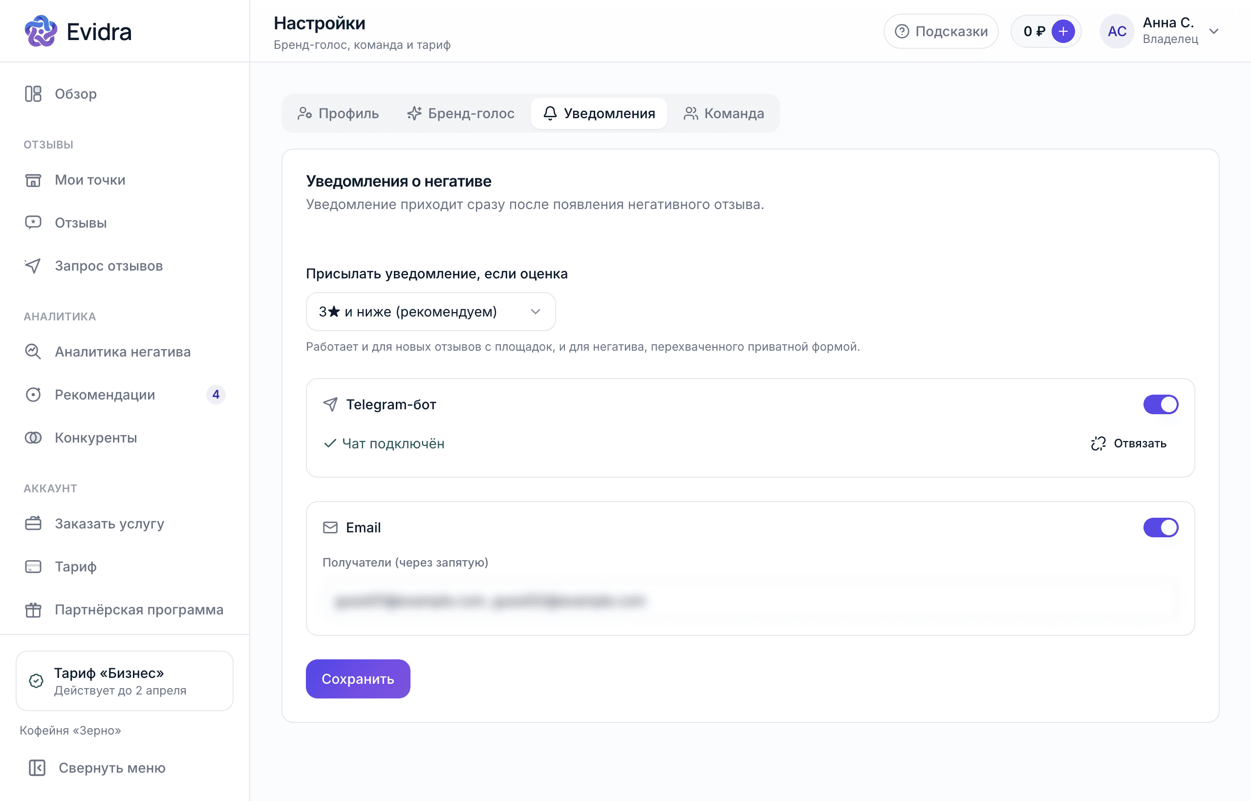The image size is (1251, 801).
Task: Click the Уведомления о негативе heading
Action: tap(399, 181)
